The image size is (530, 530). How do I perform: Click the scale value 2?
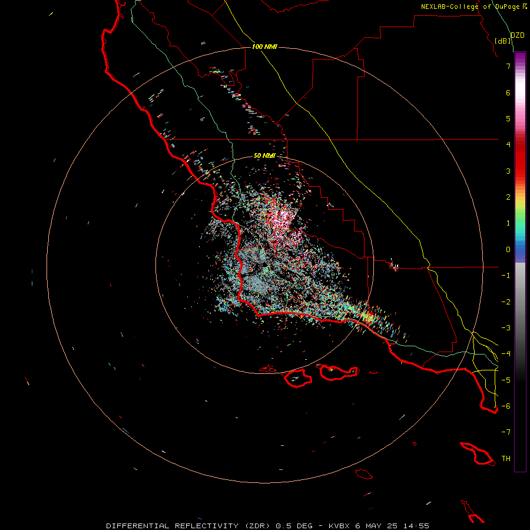508,197
